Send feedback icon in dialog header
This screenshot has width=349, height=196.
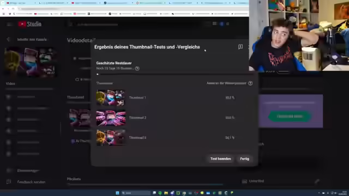point(240,47)
